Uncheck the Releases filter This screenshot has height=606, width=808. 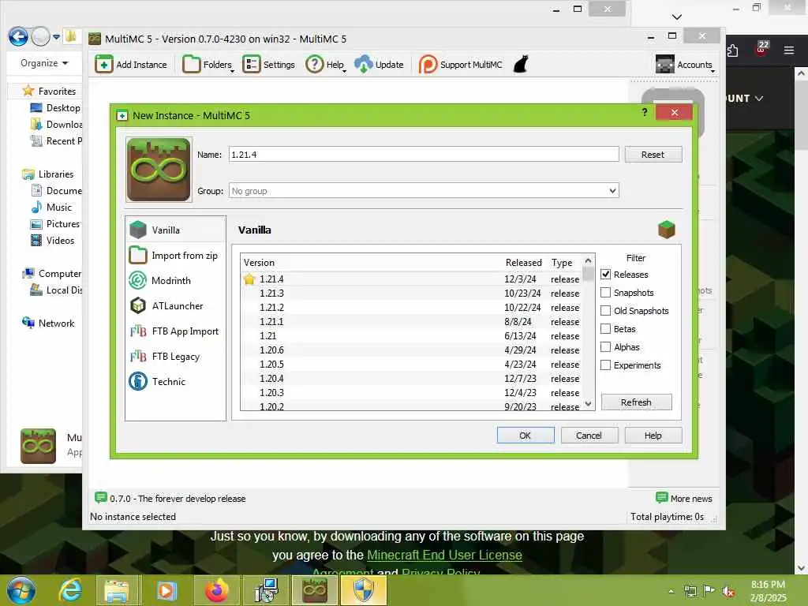[x=606, y=274]
